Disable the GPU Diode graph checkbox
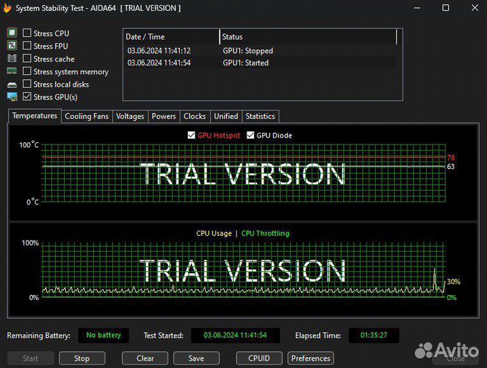This screenshot has height=368, width=487. (250, 135)
